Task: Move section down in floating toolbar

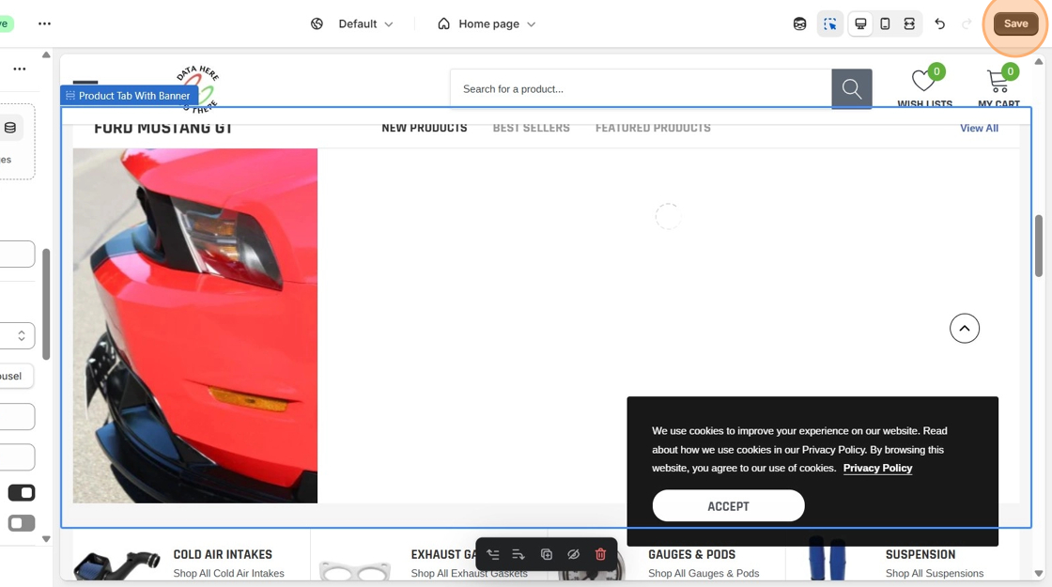Action: [x=518, y=554]
